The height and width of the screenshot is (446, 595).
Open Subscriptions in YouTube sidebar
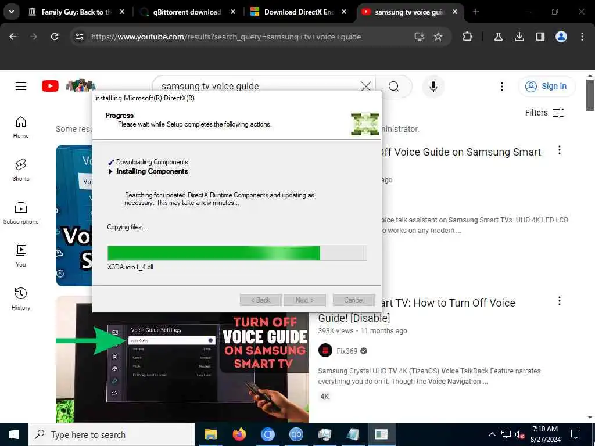point(21,213)
